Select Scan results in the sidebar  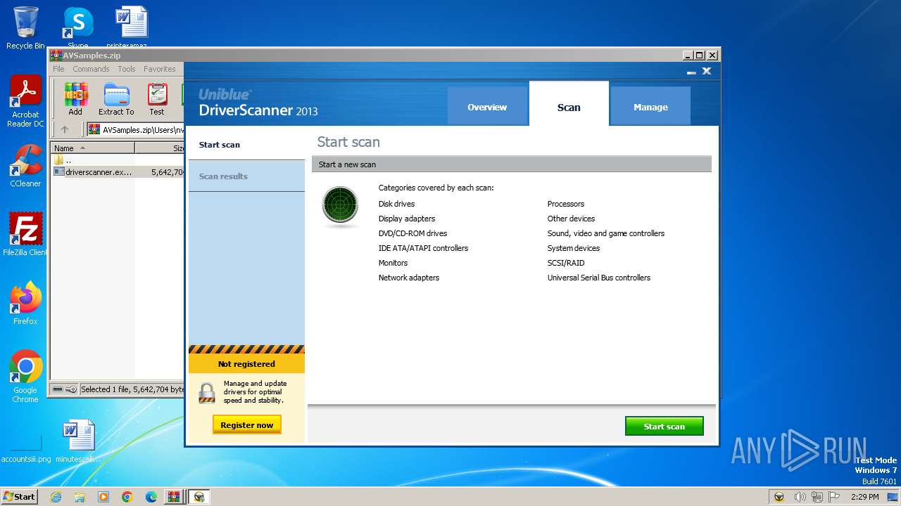coord(246,176)
